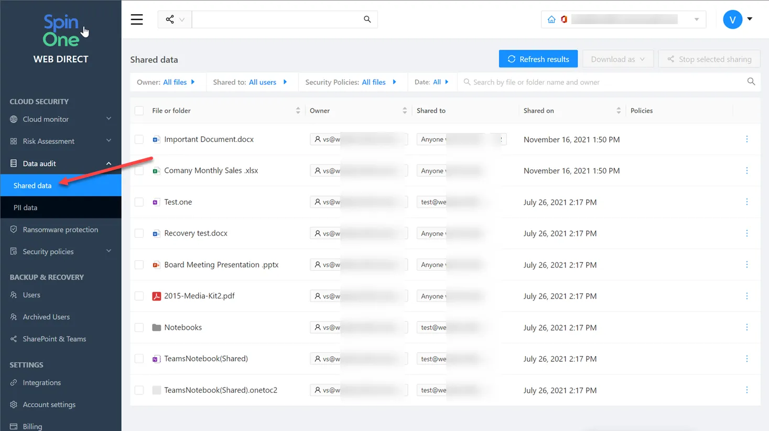The width and height of the screenshot is (769, 431).
Task: Open the Billing page
Action: 32,425
